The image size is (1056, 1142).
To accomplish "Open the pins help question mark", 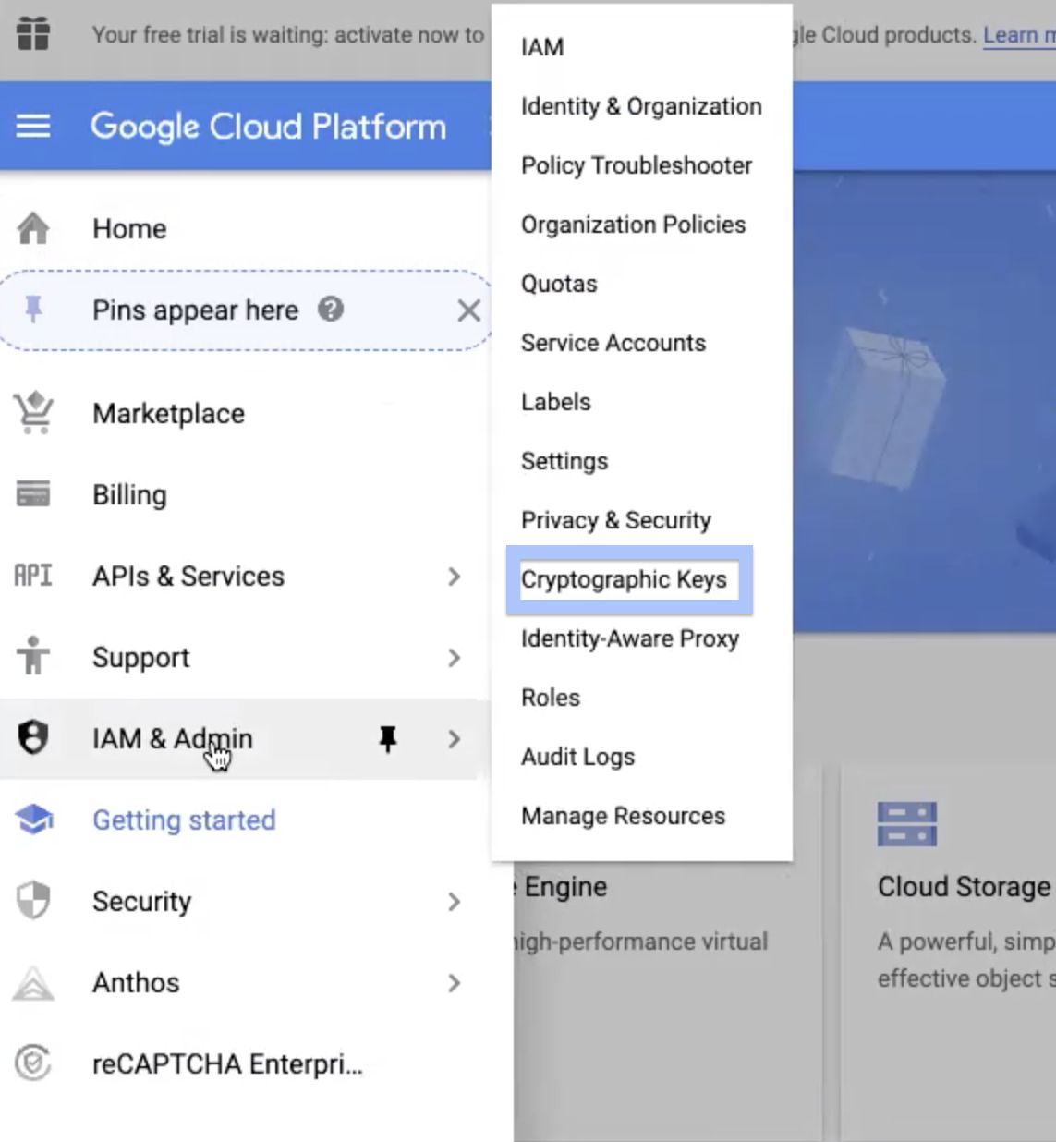I will point(331,309).
